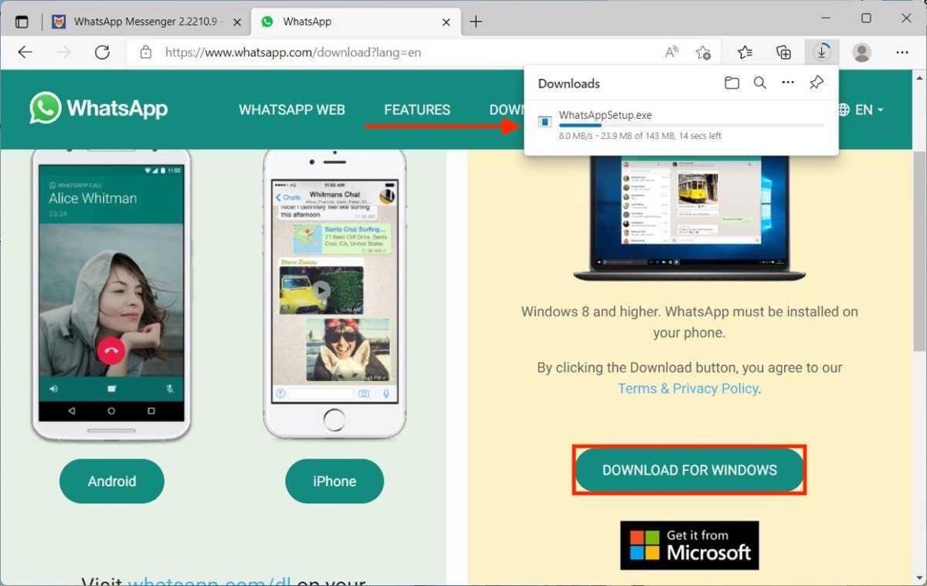Open the FEATURES menu item
The image size is (927, 586).
[417, 110]
